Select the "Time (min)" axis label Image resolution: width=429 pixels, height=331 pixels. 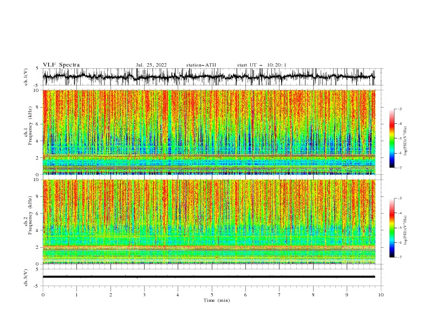[217, 300]
